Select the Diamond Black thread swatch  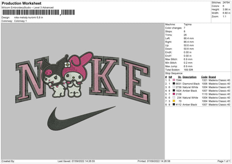point(174,84)
